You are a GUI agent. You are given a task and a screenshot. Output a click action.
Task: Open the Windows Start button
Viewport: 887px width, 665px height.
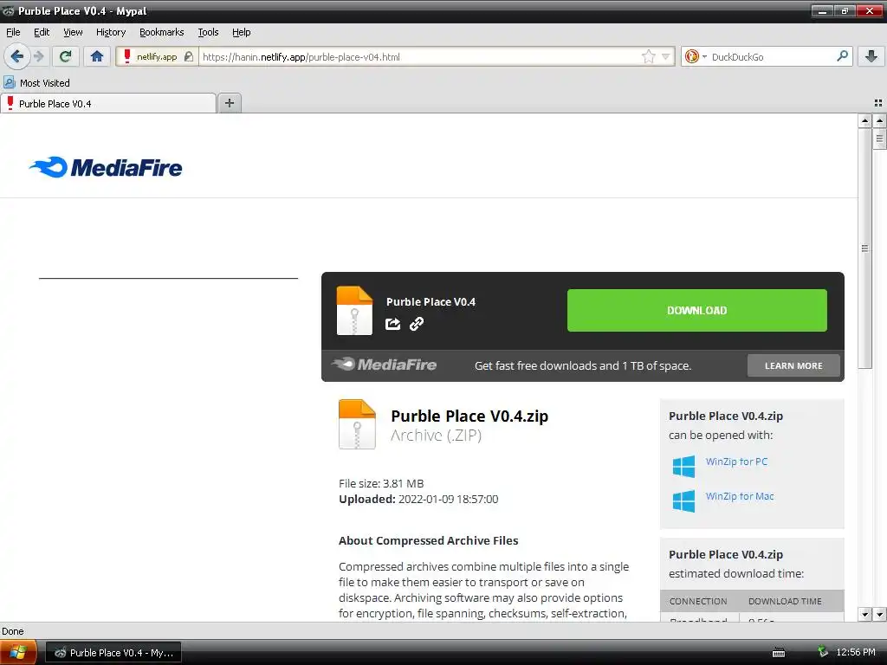(18, 652)
